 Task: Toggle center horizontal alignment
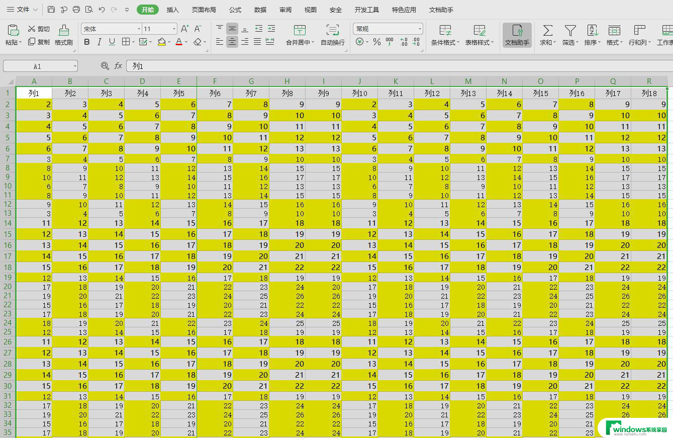tap(232, 42)
